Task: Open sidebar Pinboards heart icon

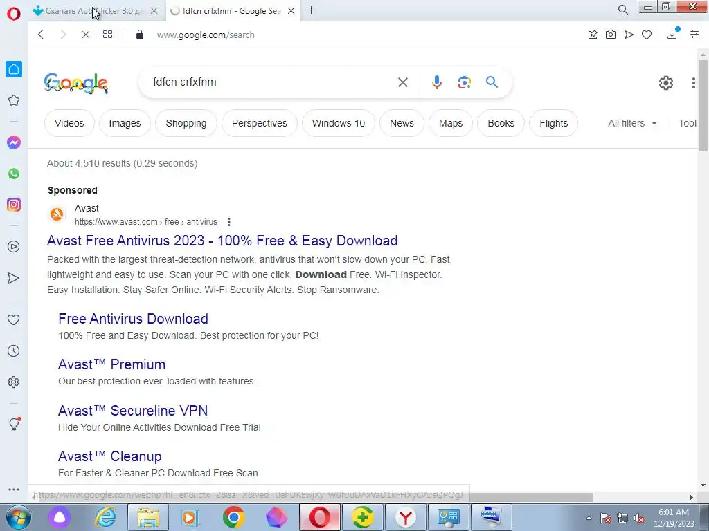Action: [14, 319]
